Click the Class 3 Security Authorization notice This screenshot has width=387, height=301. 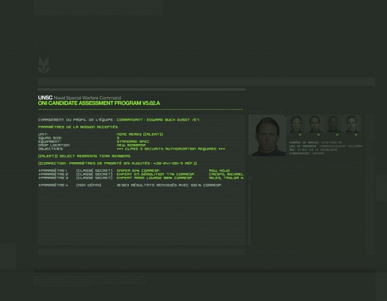pos(170,149)
